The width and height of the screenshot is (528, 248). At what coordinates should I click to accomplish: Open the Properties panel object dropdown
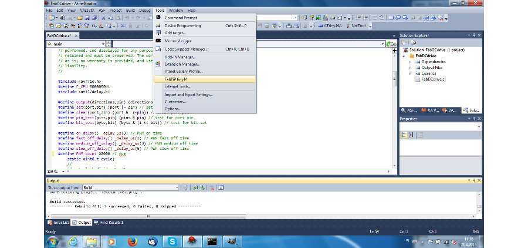pos(479,126)
